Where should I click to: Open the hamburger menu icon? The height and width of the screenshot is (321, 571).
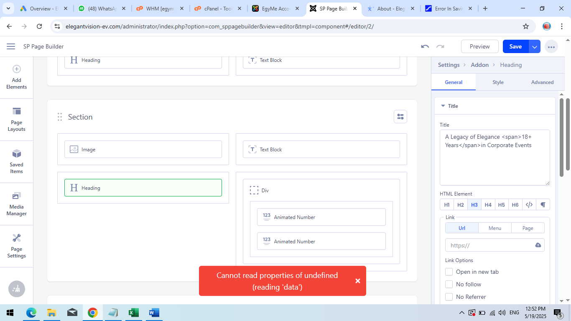tap(11, 46)
